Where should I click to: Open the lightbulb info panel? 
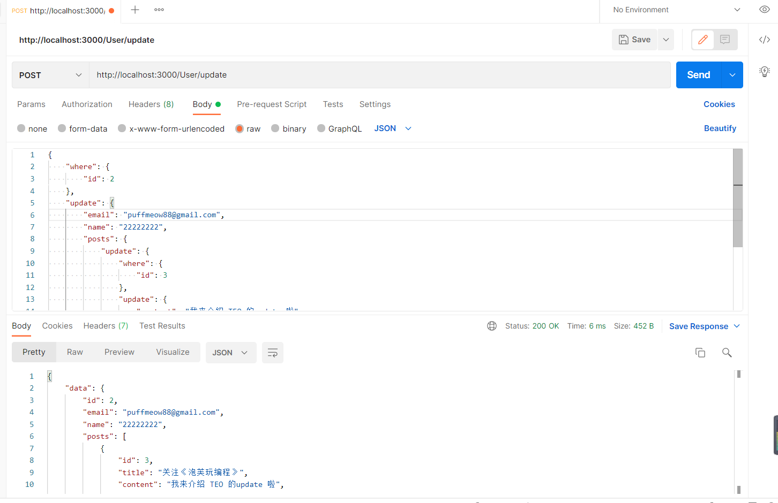point(765,71)
